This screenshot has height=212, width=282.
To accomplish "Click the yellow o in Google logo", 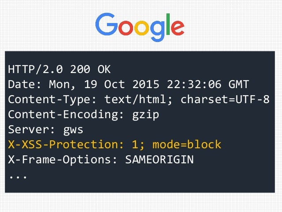I will tap(142, 28).
